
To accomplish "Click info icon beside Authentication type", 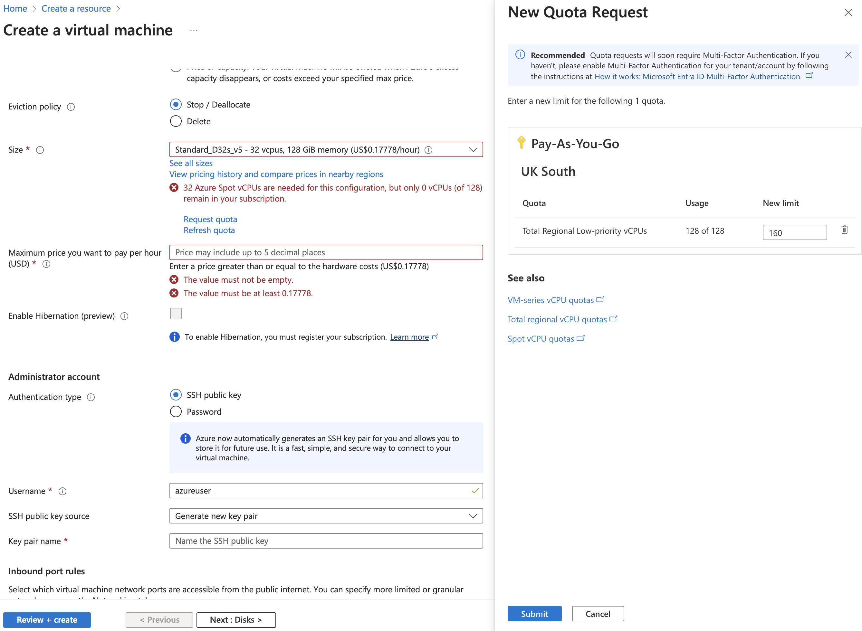I will pyautogui.click(x=91, y=397).
